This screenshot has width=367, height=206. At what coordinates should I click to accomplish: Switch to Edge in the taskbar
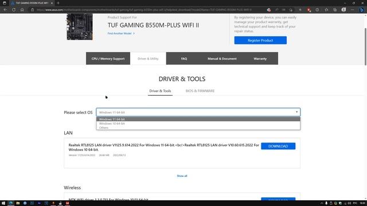pos(11,203)
